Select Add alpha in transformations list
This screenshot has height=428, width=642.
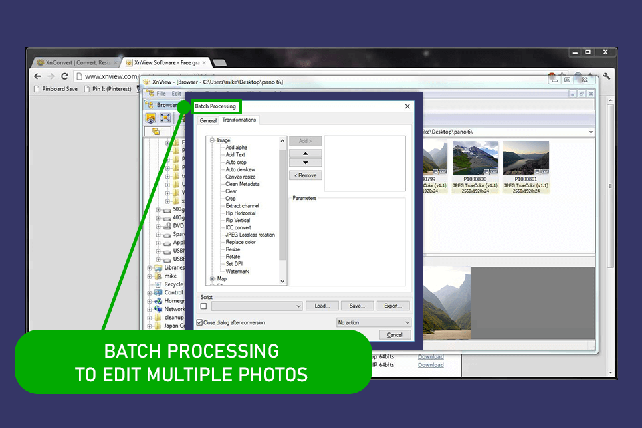pos(237,147)
